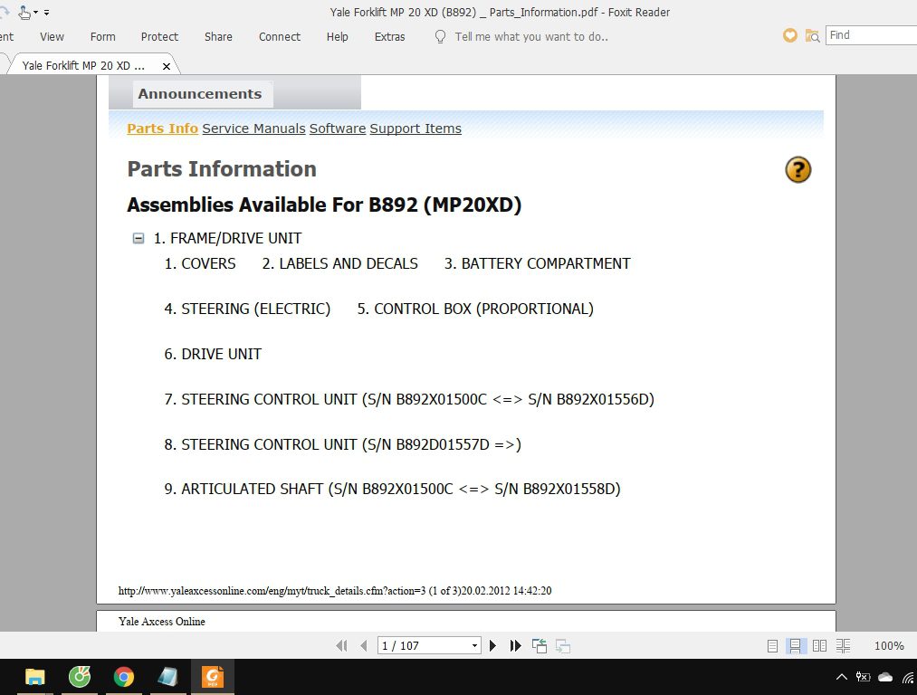Open the Service Manuals link
The width and height of the screenshot is (917, 695).
[253, 129]
